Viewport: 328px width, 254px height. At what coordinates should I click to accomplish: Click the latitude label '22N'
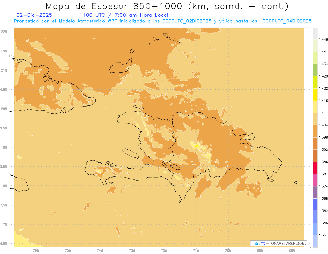[x=4, y=32]
